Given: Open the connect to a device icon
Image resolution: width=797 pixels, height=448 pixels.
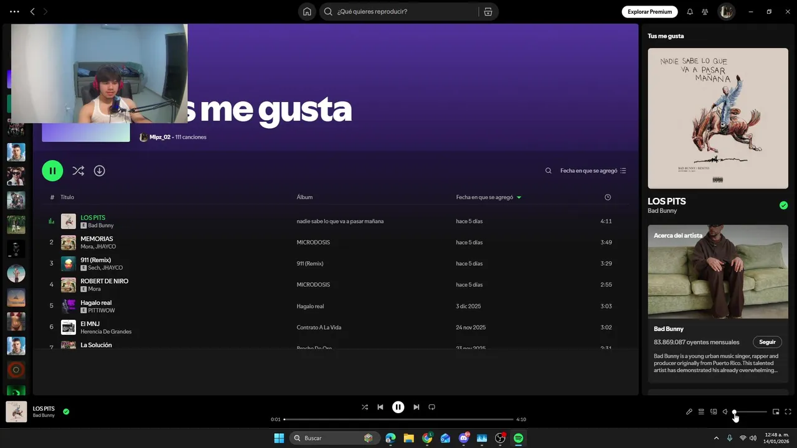Looking at the screenshot, I should pyautogui.click(x=714, y=411).
